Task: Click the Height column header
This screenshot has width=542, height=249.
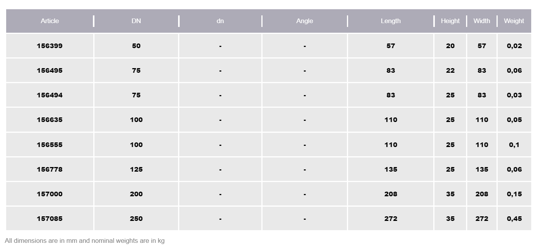Action: pos(450,21)
